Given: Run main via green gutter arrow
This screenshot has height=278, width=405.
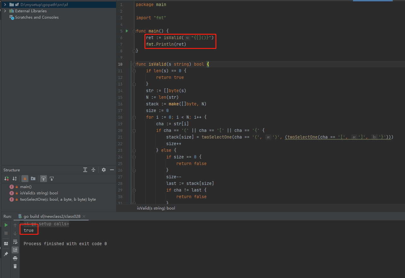Looking at the screenshot, I should (x=127, y=31).
